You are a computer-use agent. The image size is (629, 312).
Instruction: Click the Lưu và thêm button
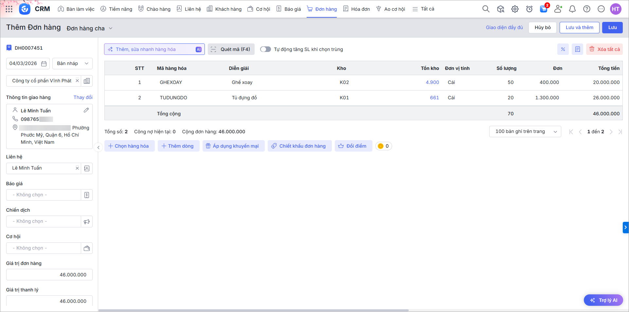pyautogui.click(x=579, y=27)
